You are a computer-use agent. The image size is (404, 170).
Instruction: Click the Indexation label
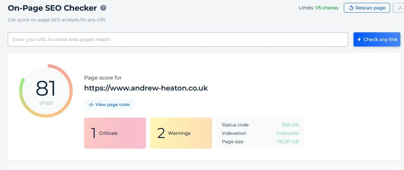pos(234,133)
